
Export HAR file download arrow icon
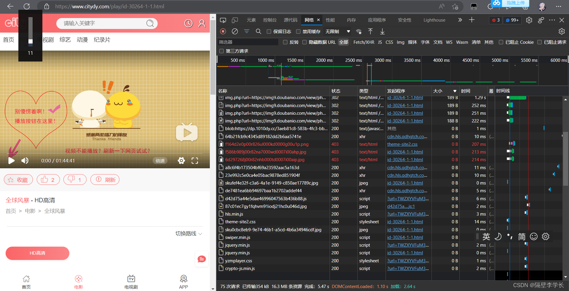click(x=383, y=31)
